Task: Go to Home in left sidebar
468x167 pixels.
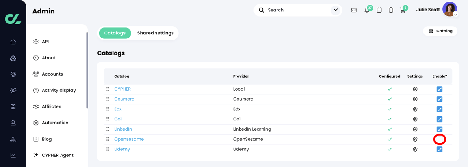Action: (x=13, y=42)
